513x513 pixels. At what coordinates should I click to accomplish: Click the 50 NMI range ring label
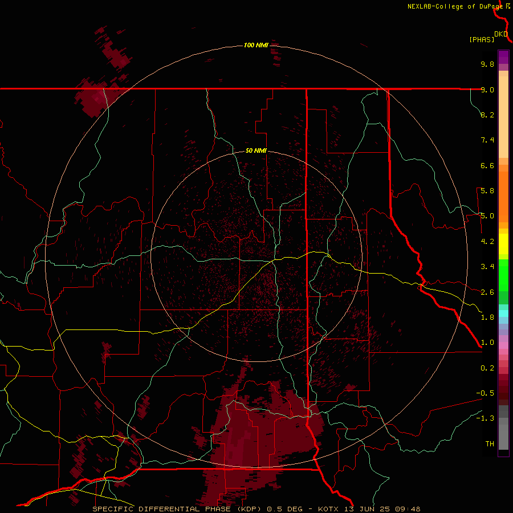click(x=256, y=150)
